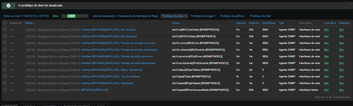Check the Pacotes de entrada descartados checkbox
353x106 pixels.
pyautogui.click(x=5, y=50)
